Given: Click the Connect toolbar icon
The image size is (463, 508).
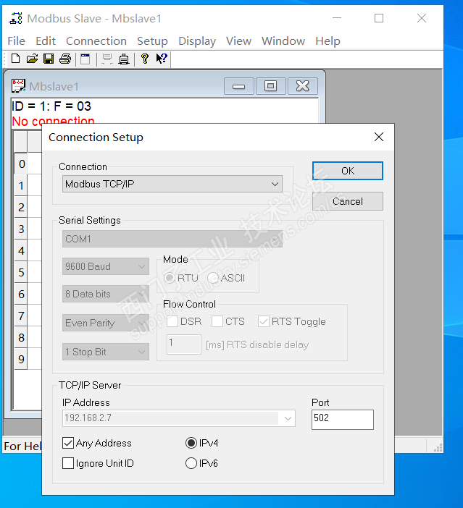Looking at the screenshot, I should point(107,59).
